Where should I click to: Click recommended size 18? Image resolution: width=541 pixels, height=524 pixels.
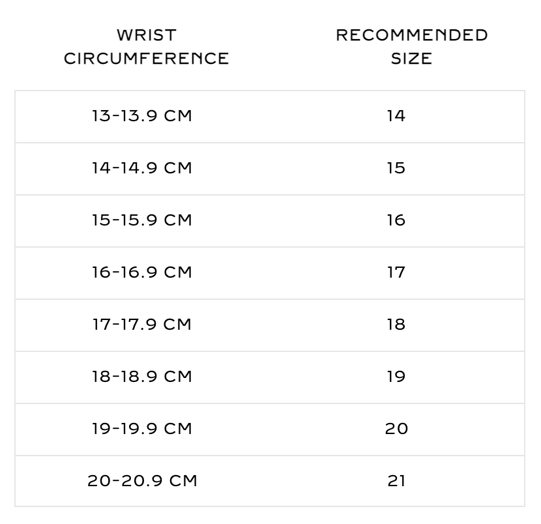point(396,325)
